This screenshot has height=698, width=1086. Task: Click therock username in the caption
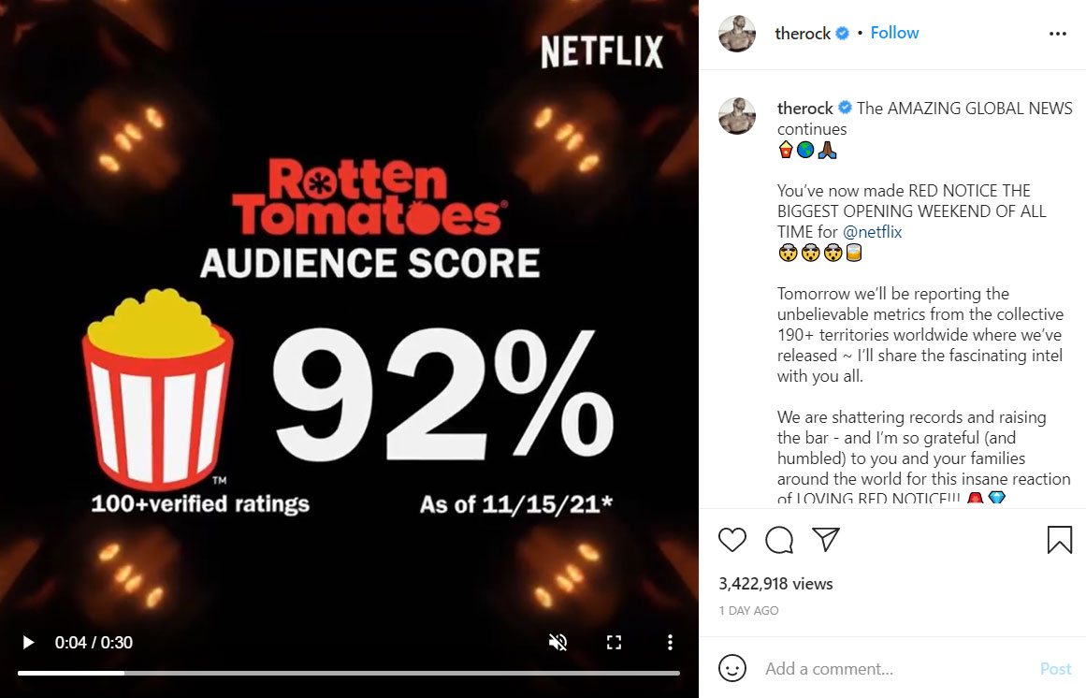point(804,108)
